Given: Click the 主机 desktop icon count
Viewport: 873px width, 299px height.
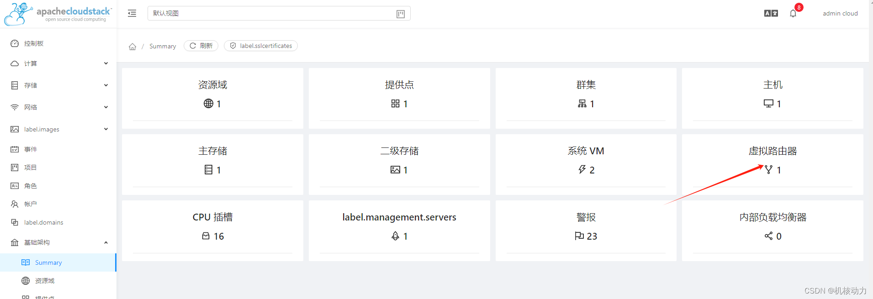Looking at the screenshot, I should click(768, 104).
